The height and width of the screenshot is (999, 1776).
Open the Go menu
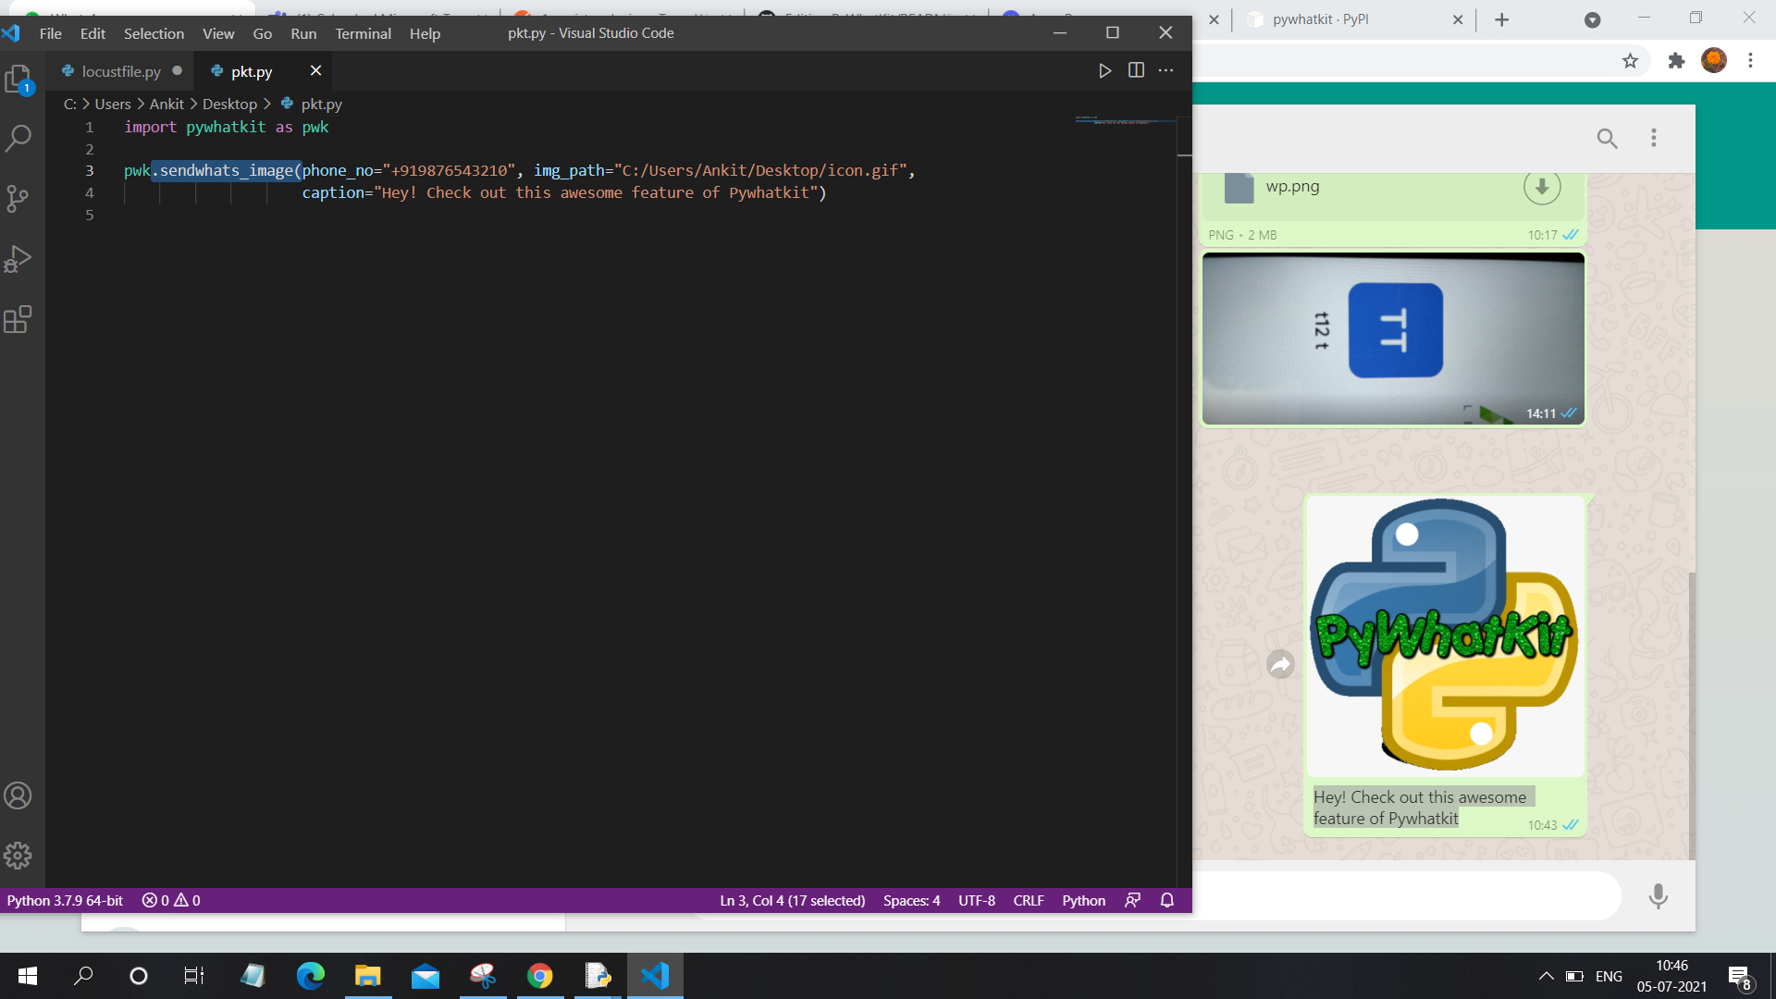click(x=263, y=33)
